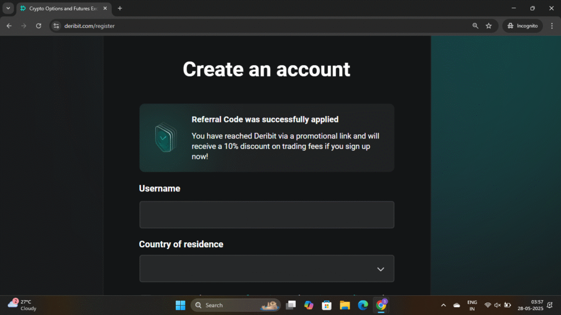
Task: Restore down the Chrome window
Action: click(x=533, y=8)
